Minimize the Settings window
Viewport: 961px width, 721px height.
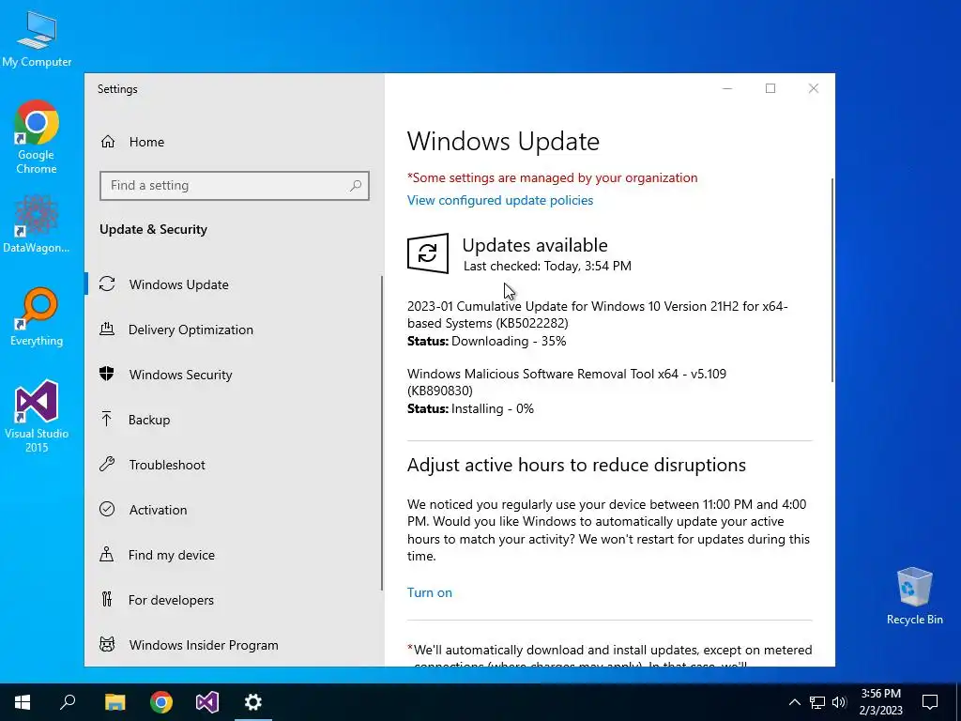pos(727,89)
